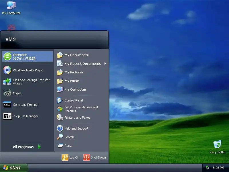
Task: Click the red Shut Down icon
Action: [x=86, y=157]
